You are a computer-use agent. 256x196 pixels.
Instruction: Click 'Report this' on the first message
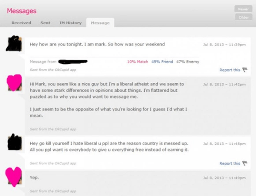(x=230, y=70)
